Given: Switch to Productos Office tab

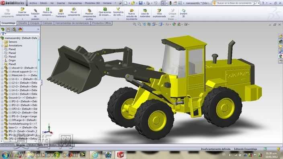Looking at the screenshot, I should point(101,23).
